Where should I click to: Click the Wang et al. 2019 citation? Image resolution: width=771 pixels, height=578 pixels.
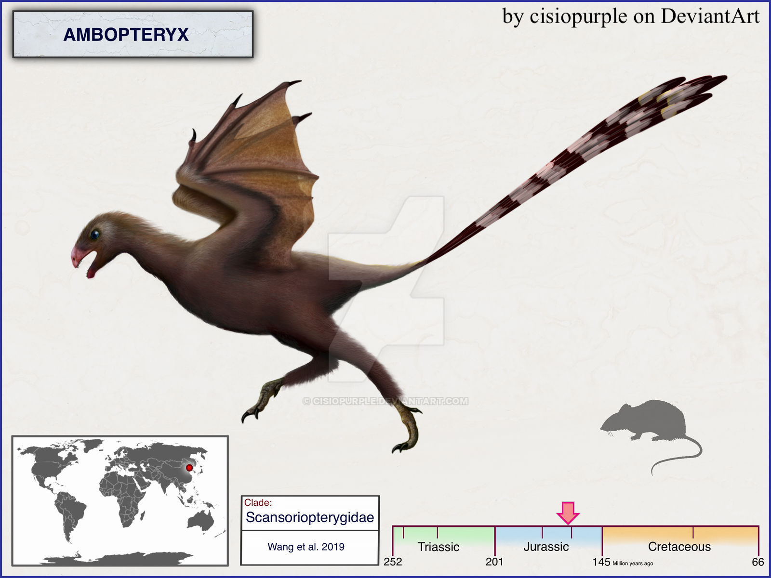[306, 547]
